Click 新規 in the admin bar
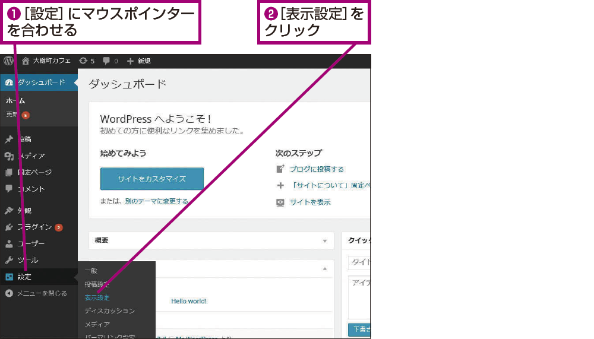This screenshot has width=594, height=339. tap(144, 61)
